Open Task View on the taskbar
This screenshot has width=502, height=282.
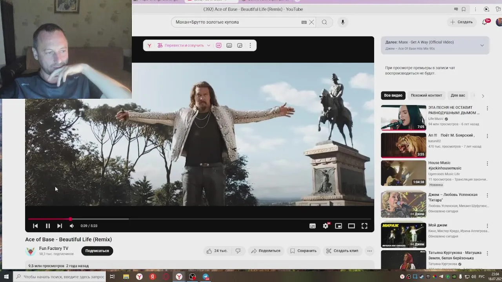coord(112,277)
